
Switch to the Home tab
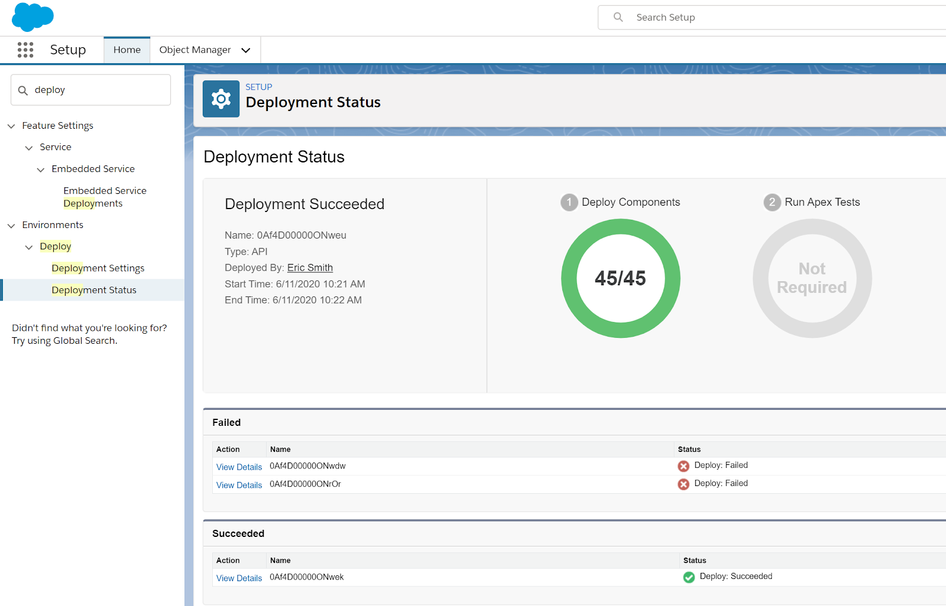127,50
